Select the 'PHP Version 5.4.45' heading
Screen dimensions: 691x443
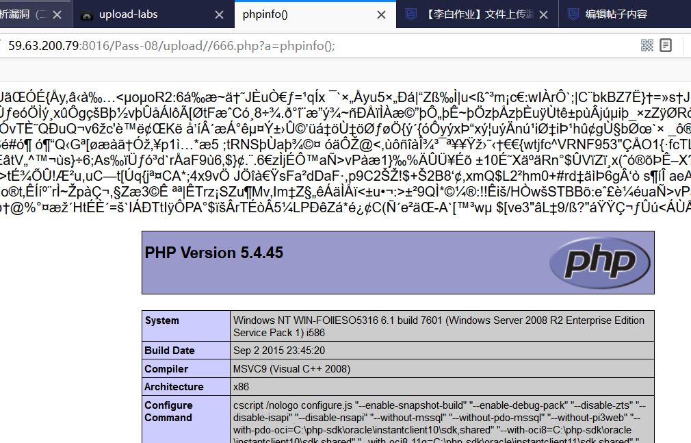coord(213,253)
